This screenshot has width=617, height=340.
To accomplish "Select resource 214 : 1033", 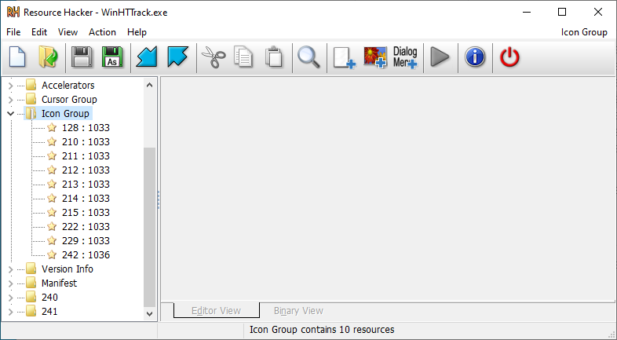I will pyautogui.click(x=86, y=199).
